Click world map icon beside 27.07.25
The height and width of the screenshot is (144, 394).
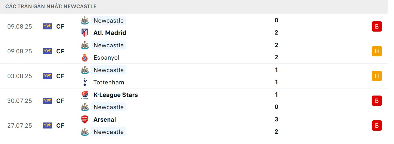tap(48, 125)
